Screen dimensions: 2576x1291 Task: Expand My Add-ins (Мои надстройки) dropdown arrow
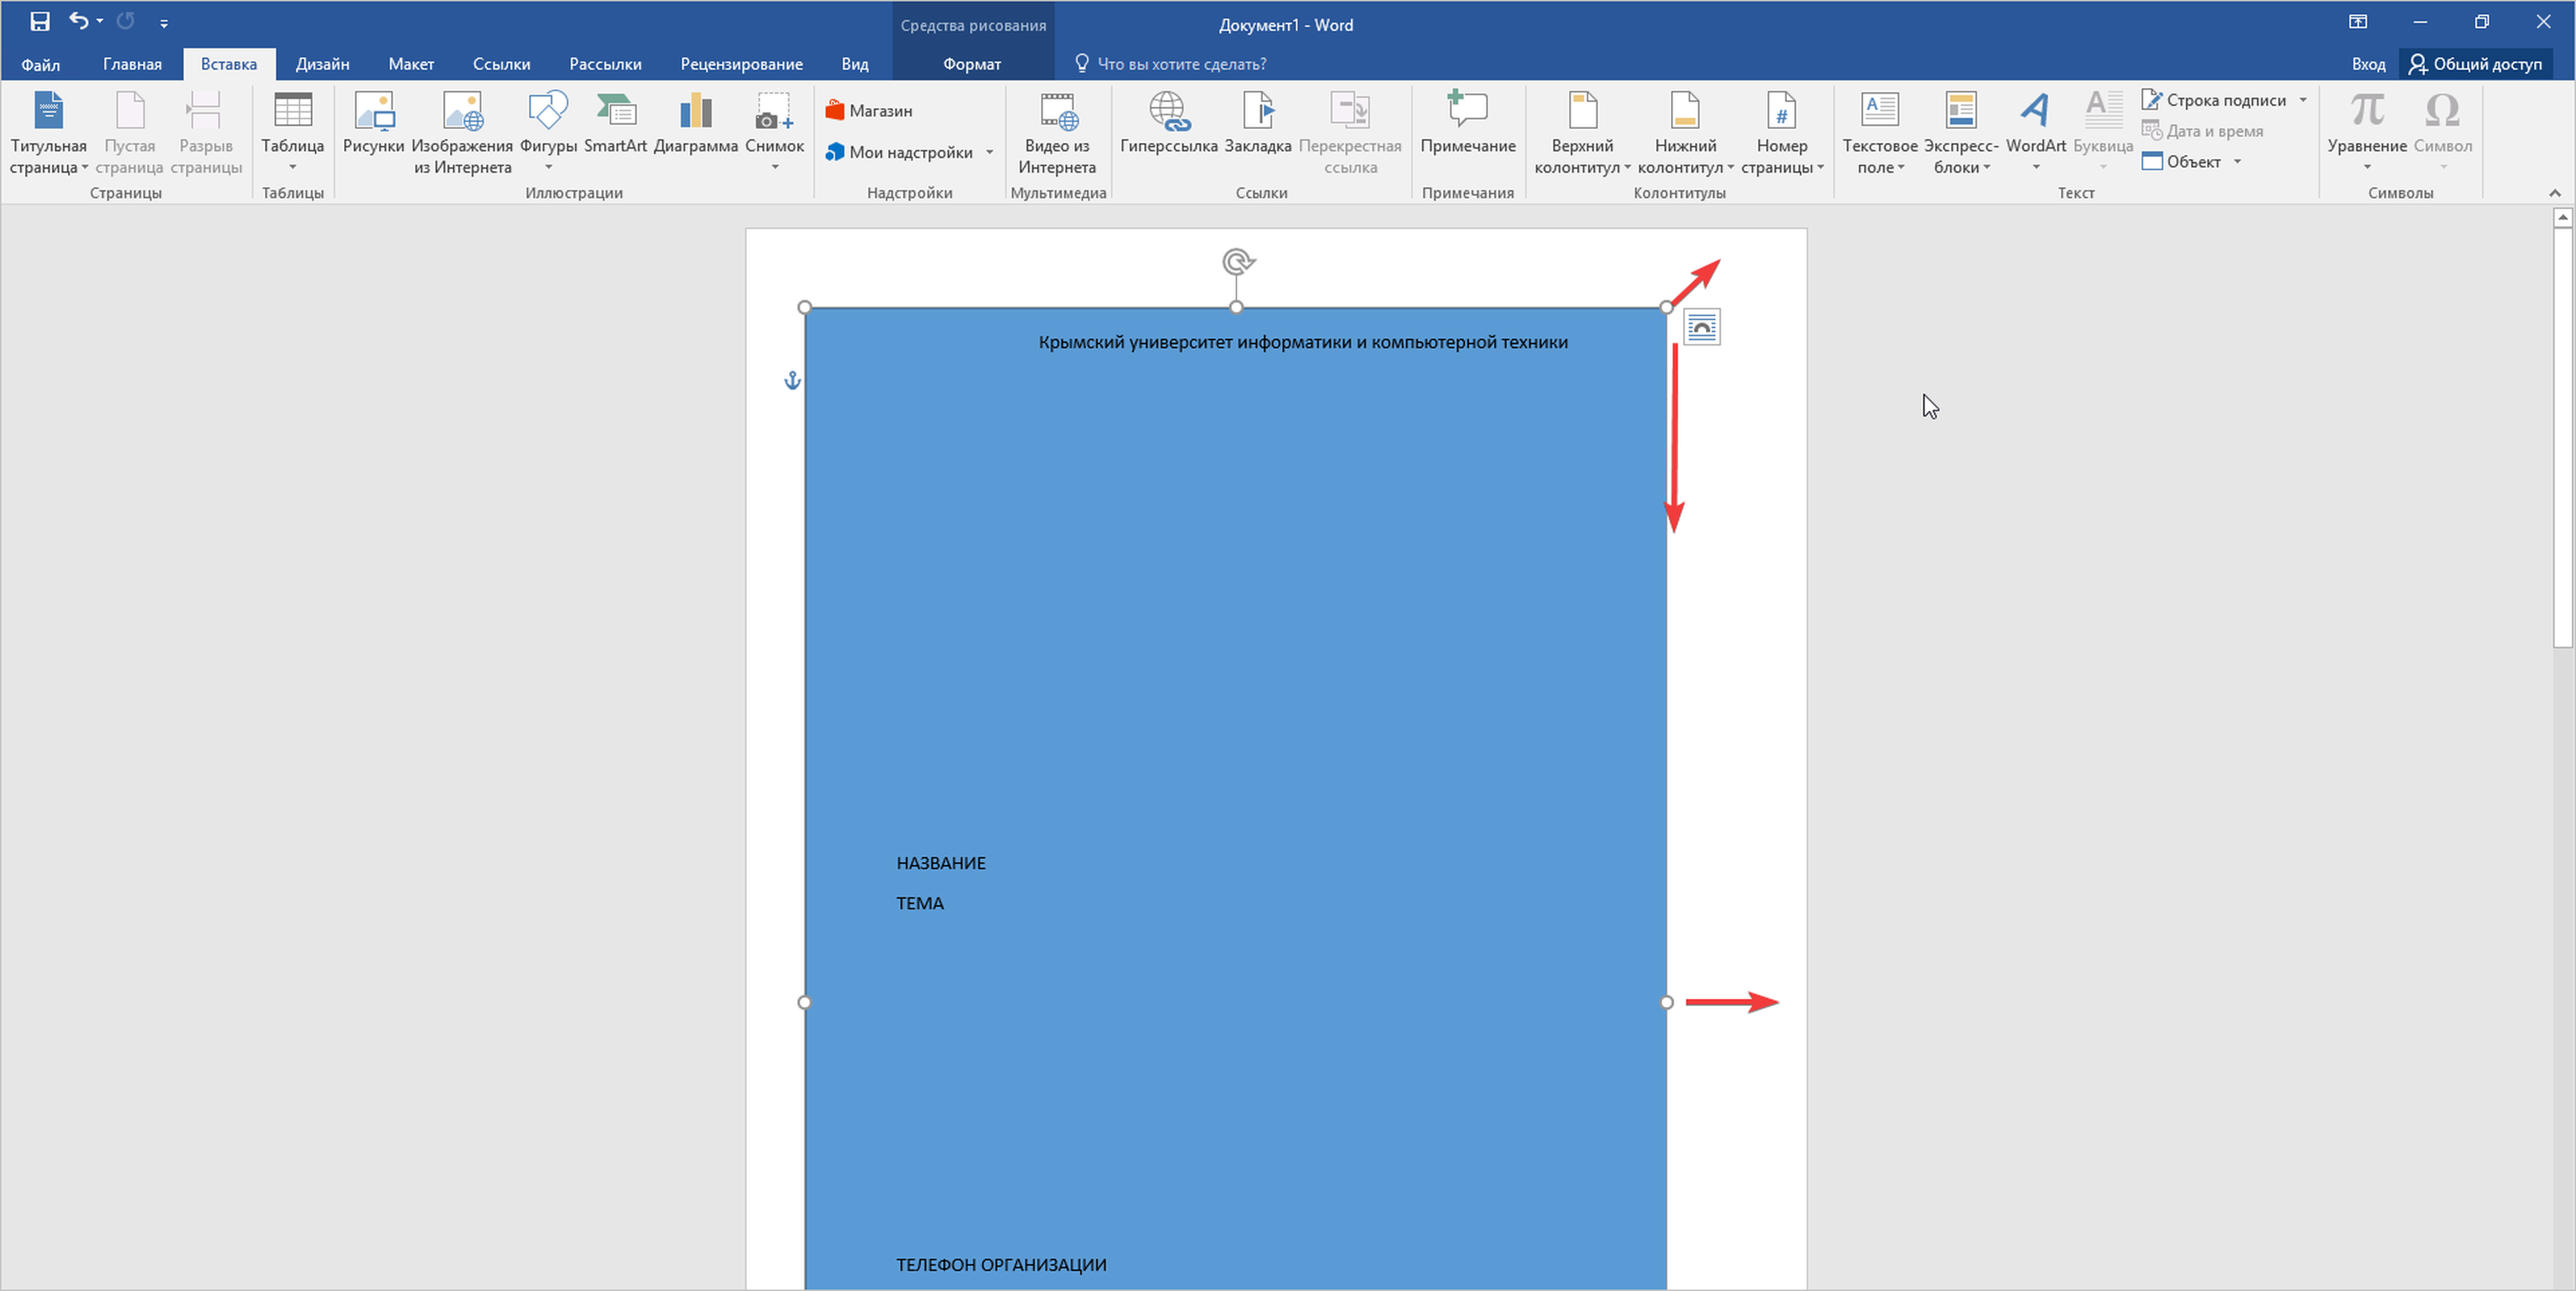pyautogui.click(x=989, y=152)
